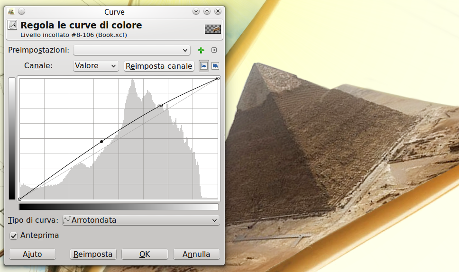The image size is (459, 272).
Task: Click the Curves tool icon in dialog header
Action: click(12, 25)
